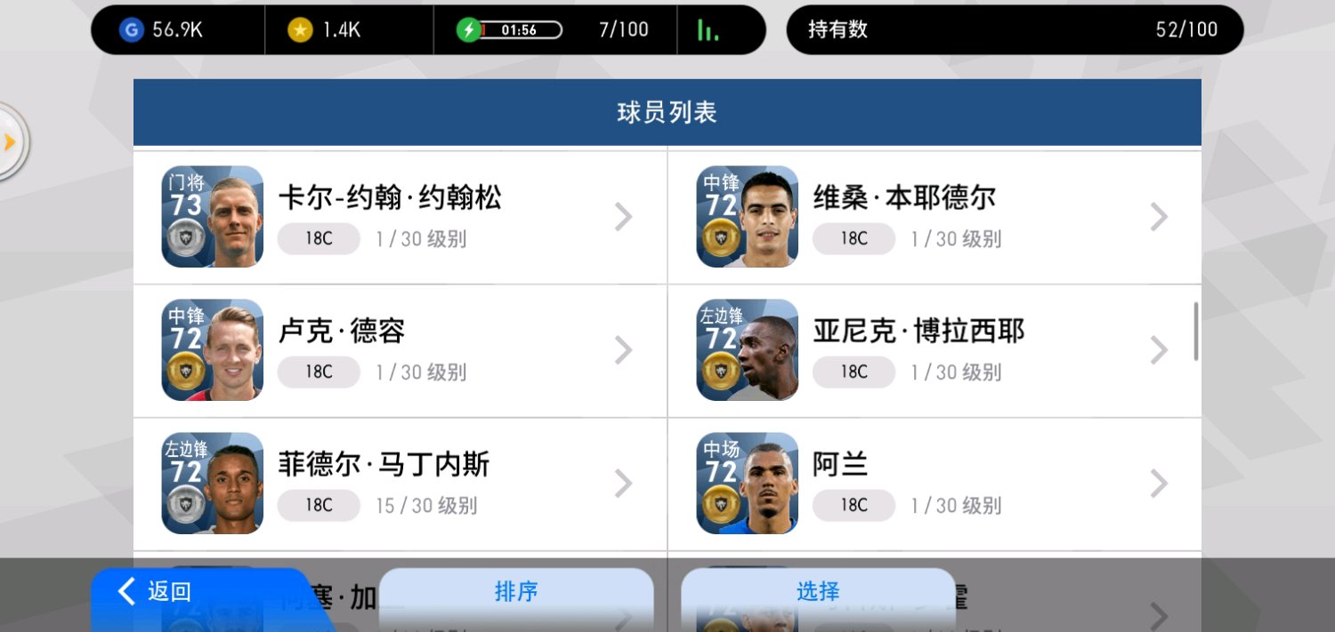Expand the chevron for 亚尼克·博拉西耶
This screenshot has width=1335, height=632.
[1159, 350]
